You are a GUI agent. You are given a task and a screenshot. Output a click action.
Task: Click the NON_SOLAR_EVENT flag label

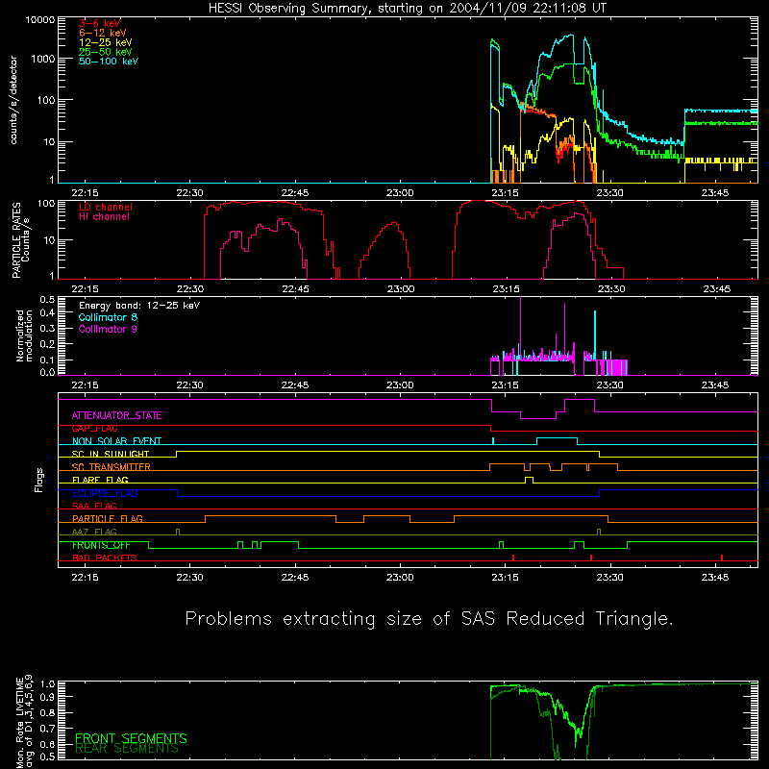pos(116,441)
